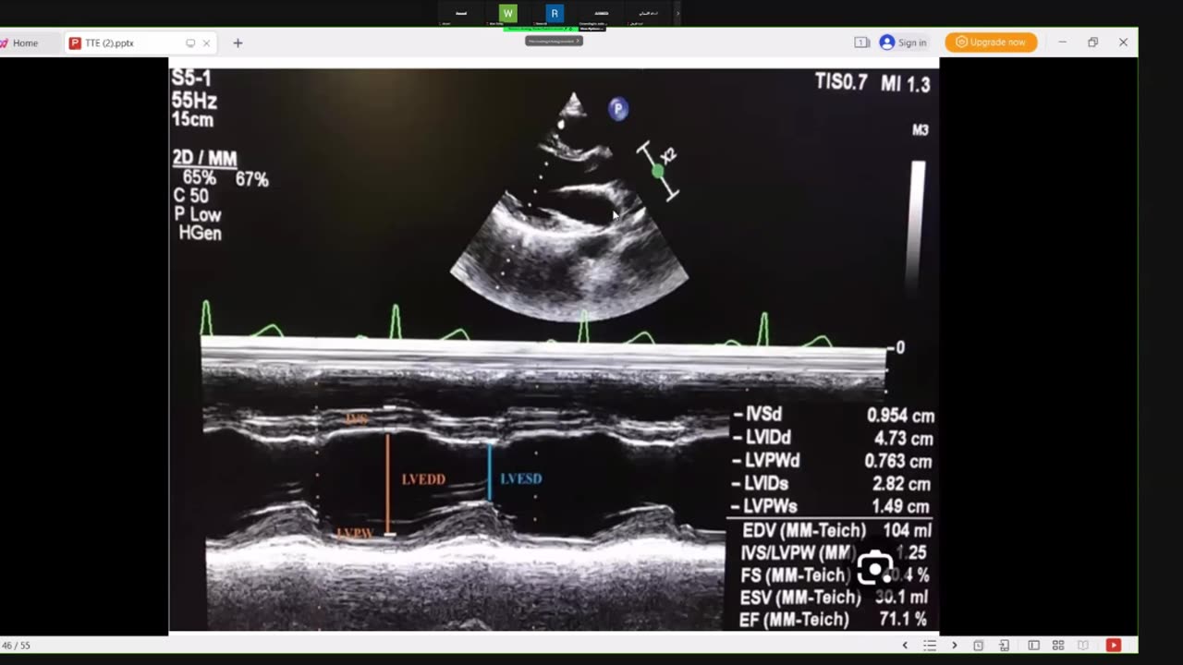Switch to slide sorter grid view
Viewport: 1183px width, 665px height.
coord(1058,646)
